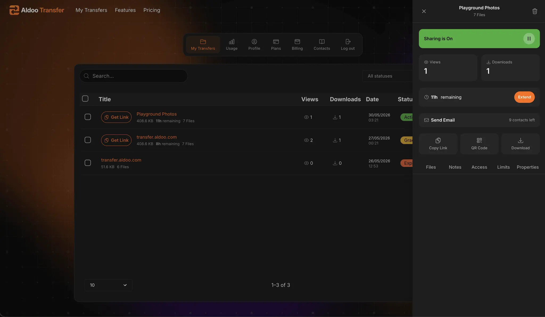This screenshot has height=317, width=545.
Task: Click the clock icon beside 11h remaining
Action: pos(426,97)
